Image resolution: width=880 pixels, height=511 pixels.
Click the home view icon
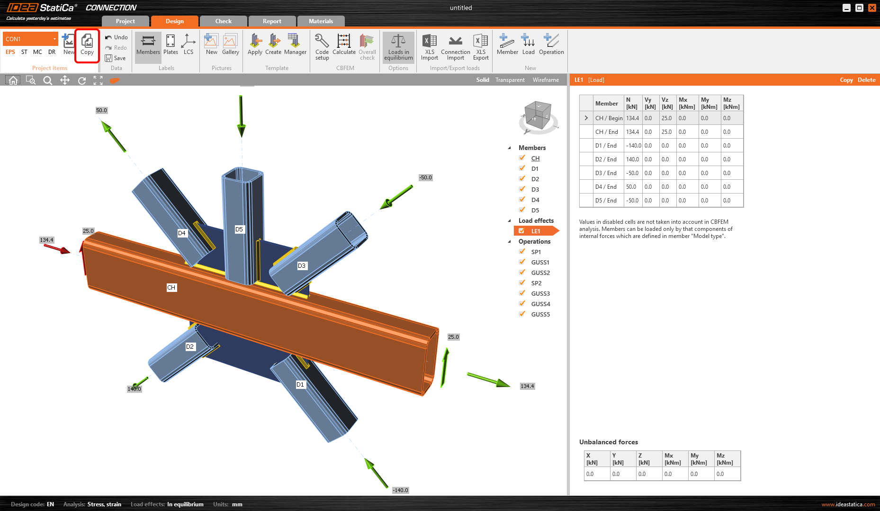click(13, 80)
